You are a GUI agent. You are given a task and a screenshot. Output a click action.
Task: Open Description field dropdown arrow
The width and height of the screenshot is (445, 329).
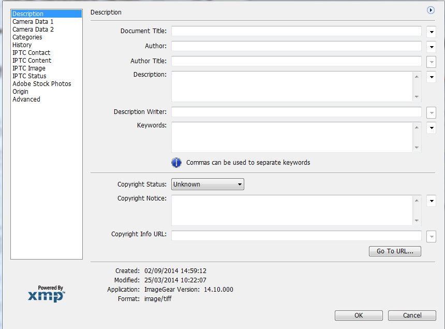tap(431, 77)
